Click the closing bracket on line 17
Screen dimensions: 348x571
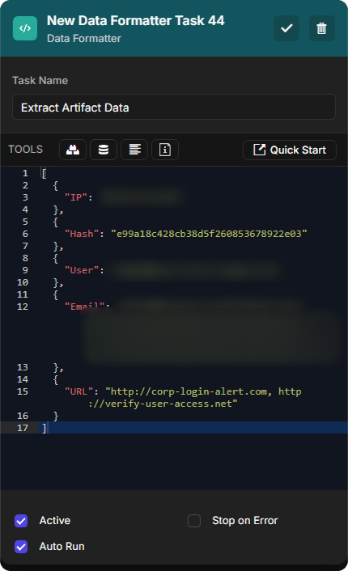click(x=44, y=428)
